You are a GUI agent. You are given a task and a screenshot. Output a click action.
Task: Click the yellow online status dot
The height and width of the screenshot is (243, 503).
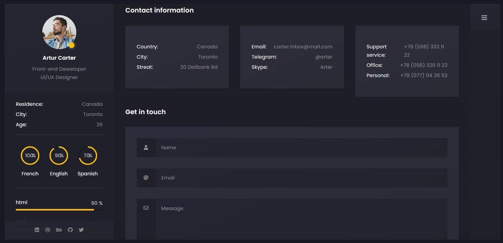pos(71,45)
